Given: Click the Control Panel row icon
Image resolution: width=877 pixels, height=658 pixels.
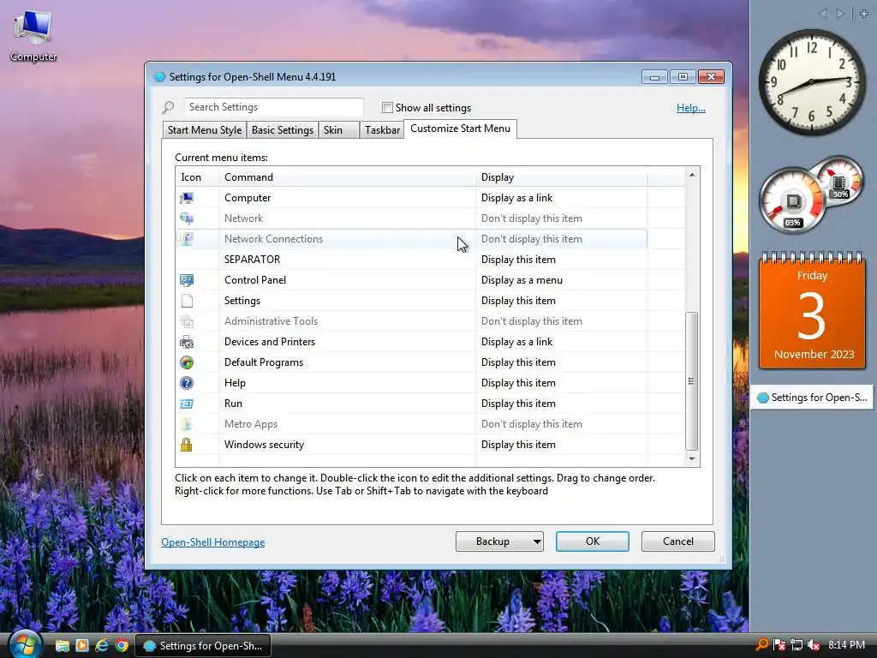Looking at the screenshot, I should tap(187, 280).
